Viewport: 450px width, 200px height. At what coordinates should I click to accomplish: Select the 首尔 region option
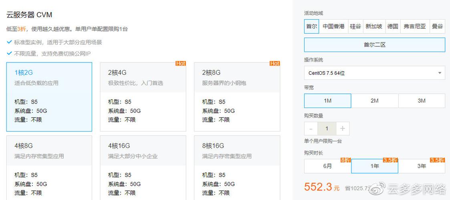pyautogui.click(x=311, y=26)
